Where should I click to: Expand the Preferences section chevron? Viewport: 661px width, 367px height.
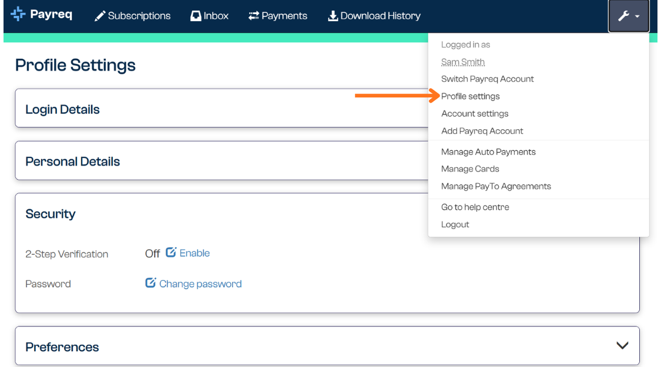tap(622, 345)
